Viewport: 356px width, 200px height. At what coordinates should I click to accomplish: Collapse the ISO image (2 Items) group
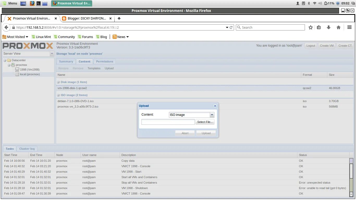point(58,95)
